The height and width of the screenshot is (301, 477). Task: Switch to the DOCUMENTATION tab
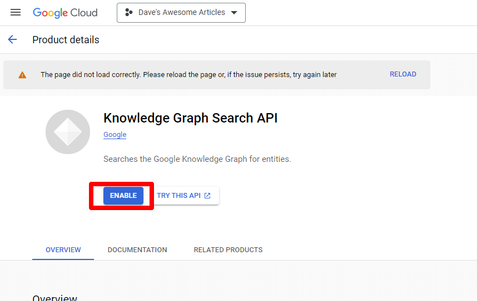click(x=137, y=250)
